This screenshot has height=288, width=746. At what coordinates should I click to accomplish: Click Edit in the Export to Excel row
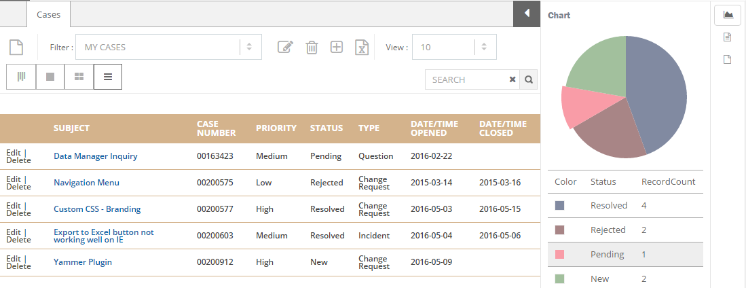(14, 232)
